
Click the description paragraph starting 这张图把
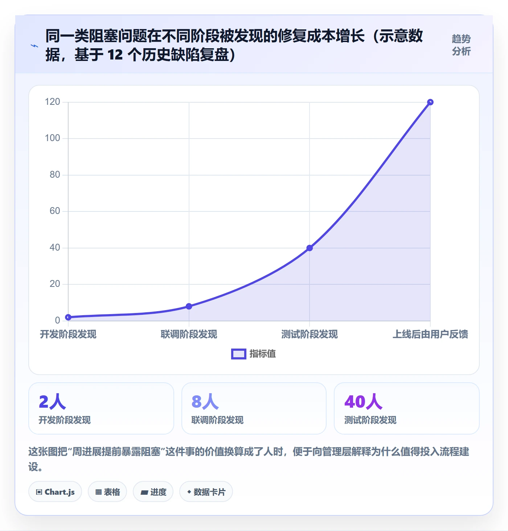pyautogui.click(x=249, y=459)
